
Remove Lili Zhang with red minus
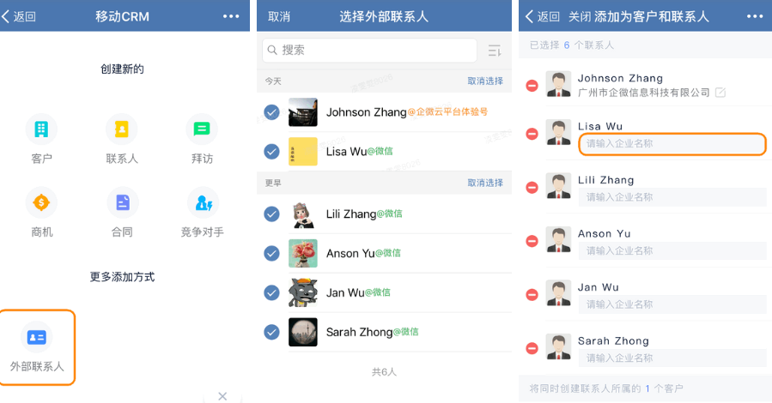pyautogui.click(x=532, y=187)
